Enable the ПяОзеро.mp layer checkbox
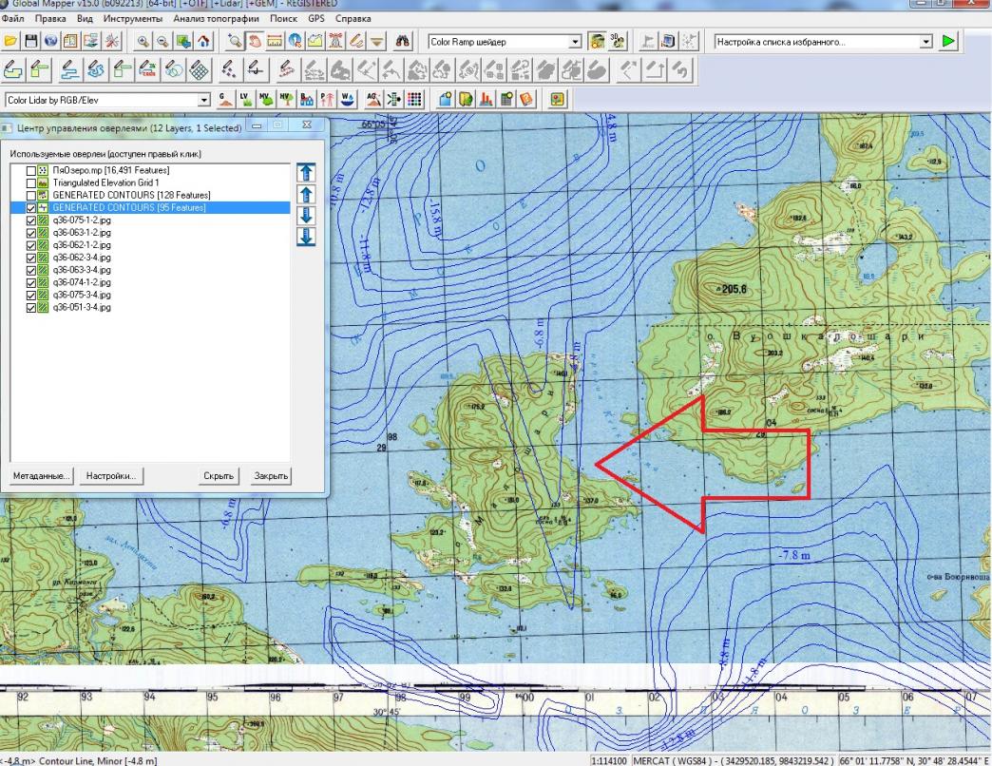Screen dimensions: 992x766 coord(31,170)
